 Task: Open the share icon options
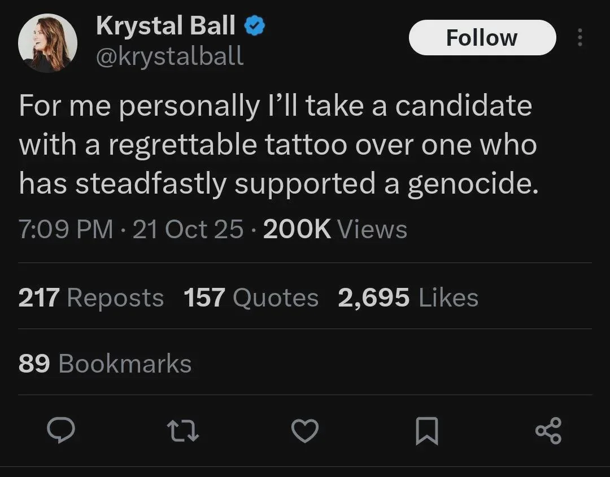548,431
